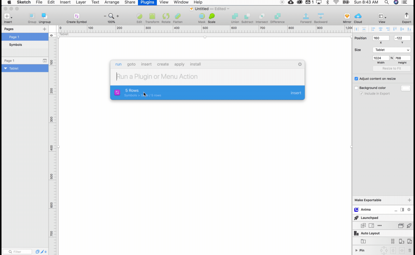Click the Scale tool icon
The image size is (415, 255).
212,16
